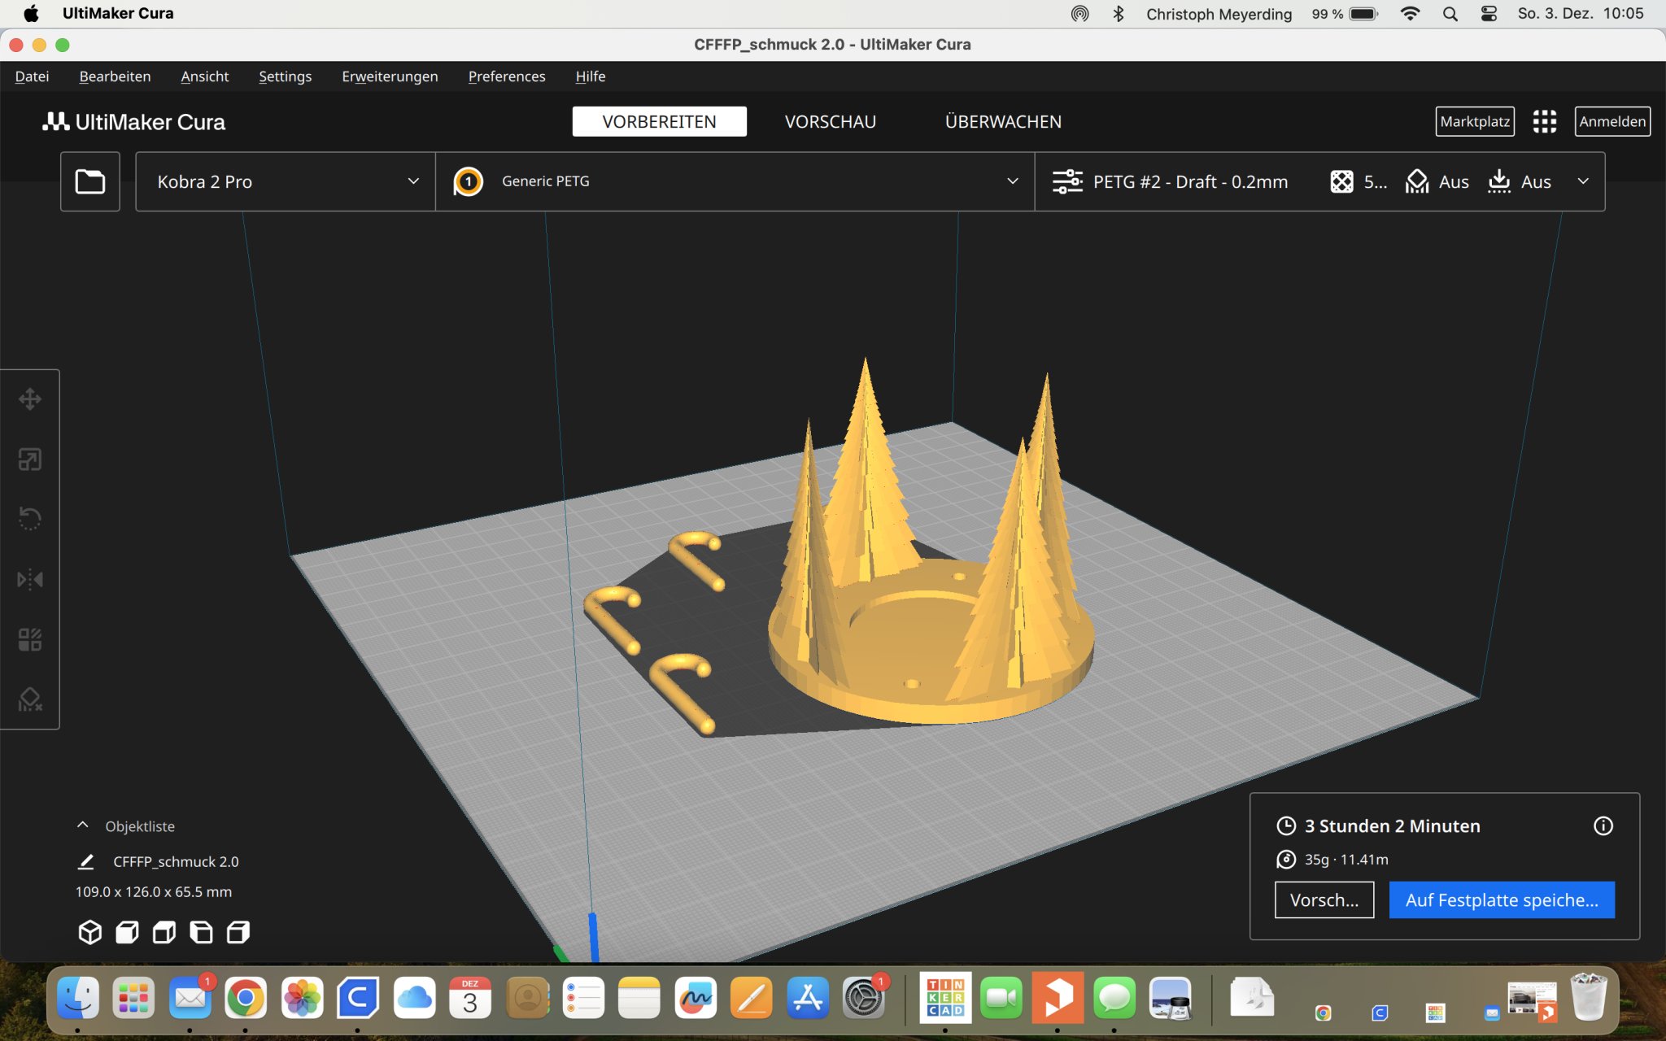Open the Erweiterungen menu
Image resolution: width=1666 pixels, height=1041 pixels.
coord(390,76)
